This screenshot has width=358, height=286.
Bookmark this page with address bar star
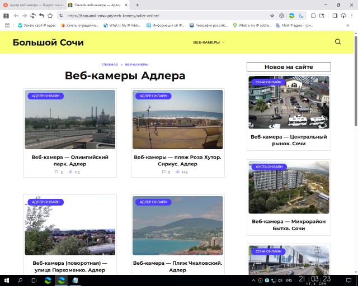pyautogui.click(x=272, y=16)
